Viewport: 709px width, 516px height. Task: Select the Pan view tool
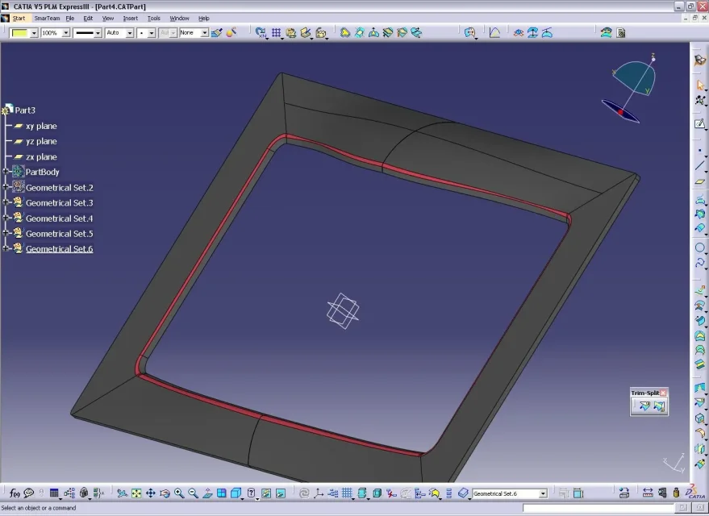click(151, 493)
